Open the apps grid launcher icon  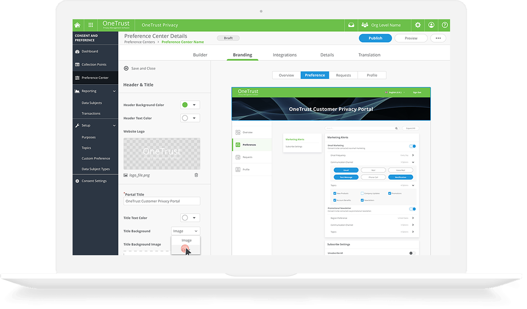(91, 25)
